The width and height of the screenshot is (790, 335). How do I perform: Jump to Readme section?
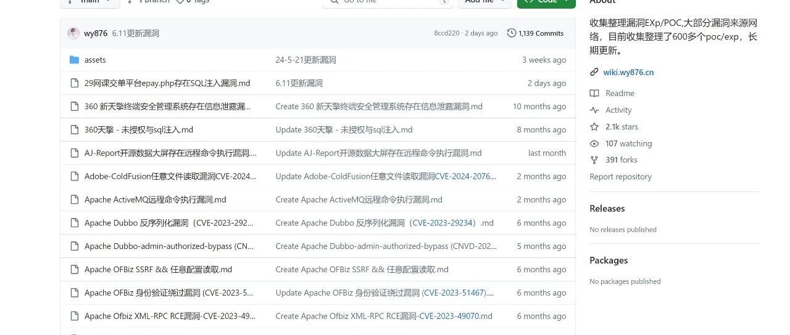620,94
